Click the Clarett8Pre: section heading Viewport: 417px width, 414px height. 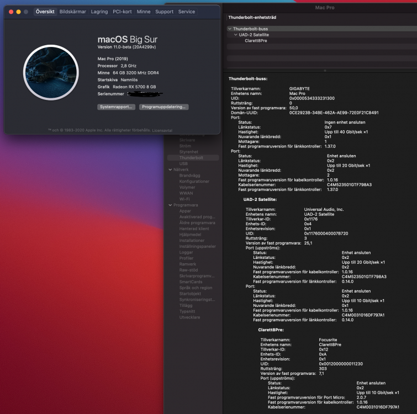point(271,330)
